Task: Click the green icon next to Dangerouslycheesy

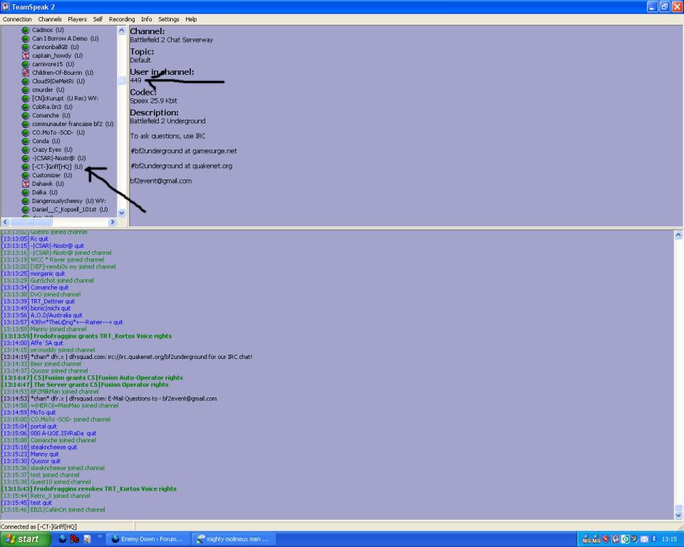Action: coord(26,201)
